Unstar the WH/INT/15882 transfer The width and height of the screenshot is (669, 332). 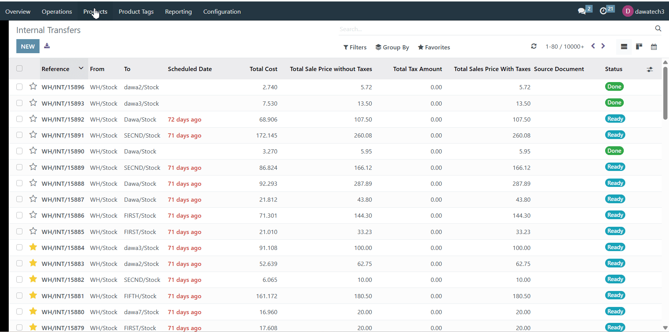33,279
